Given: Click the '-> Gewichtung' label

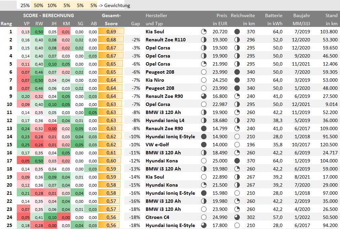Looking at the screenshot, I should (x=114, y=5).
